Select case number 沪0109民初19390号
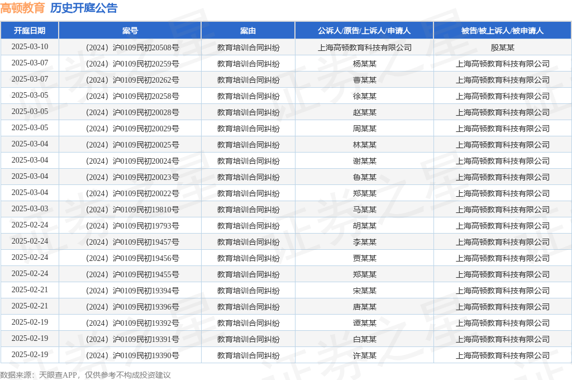This screenshot has height=380, width=572. pyautogui.click(x=146, y=355)
